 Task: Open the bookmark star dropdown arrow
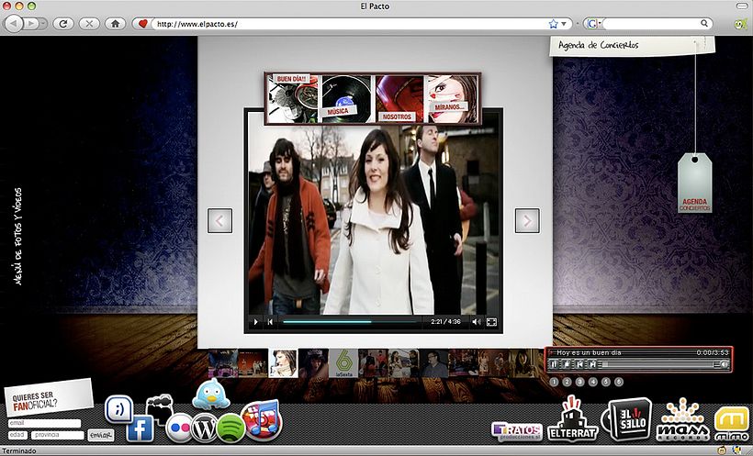pos(563,24)
